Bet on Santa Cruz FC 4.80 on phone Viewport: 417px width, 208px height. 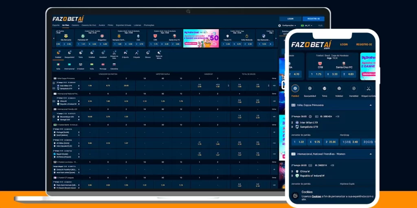point(349,74)
